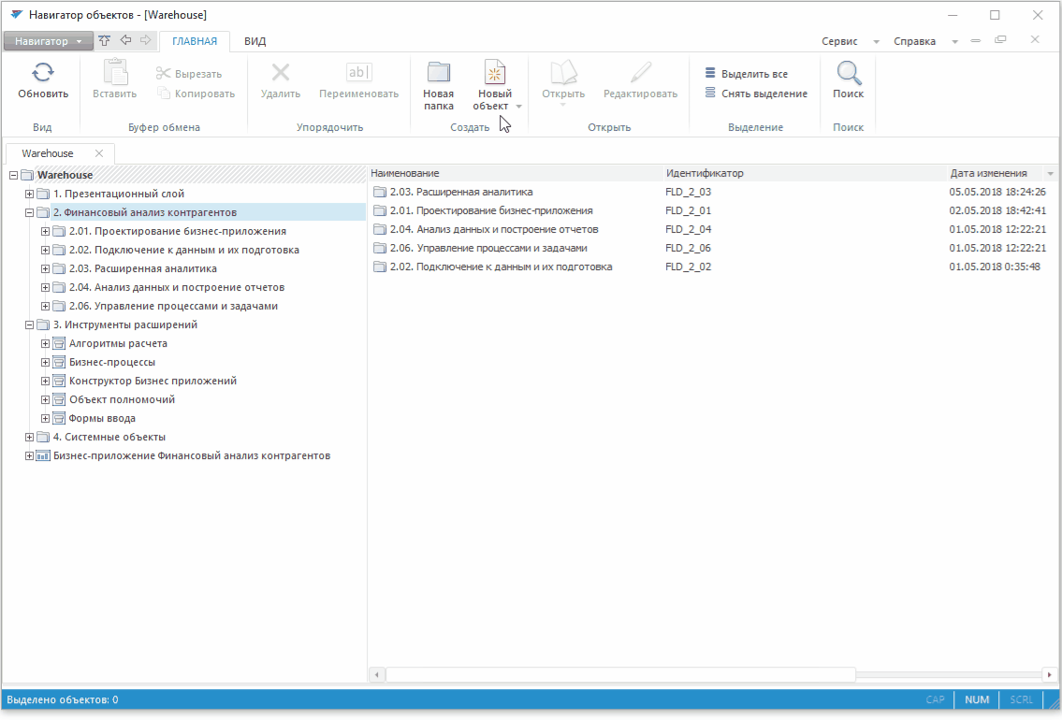Click the back arrow in the navigation bar
The image size is (1062, 720).
tap(125, 40)
